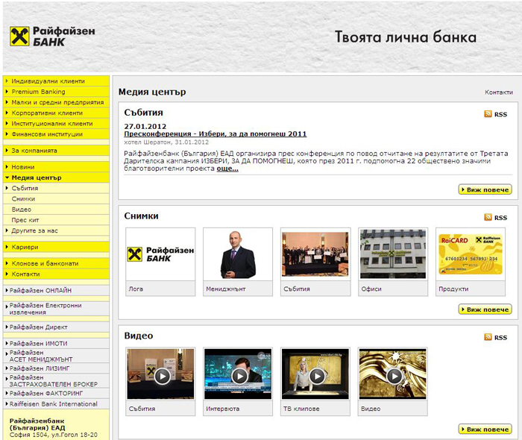Image resolution: width=522 pixels, height=440 pixels.
Task: Play the Интервюта video thumbnail
Action: click(238, 374)
